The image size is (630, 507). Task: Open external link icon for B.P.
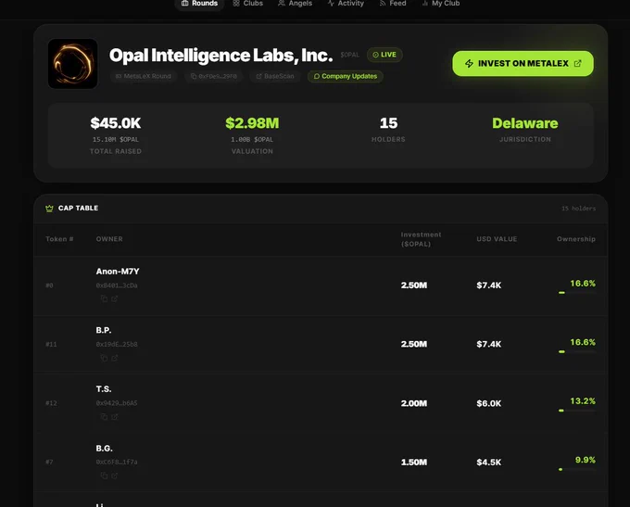(x=115, y=358)
